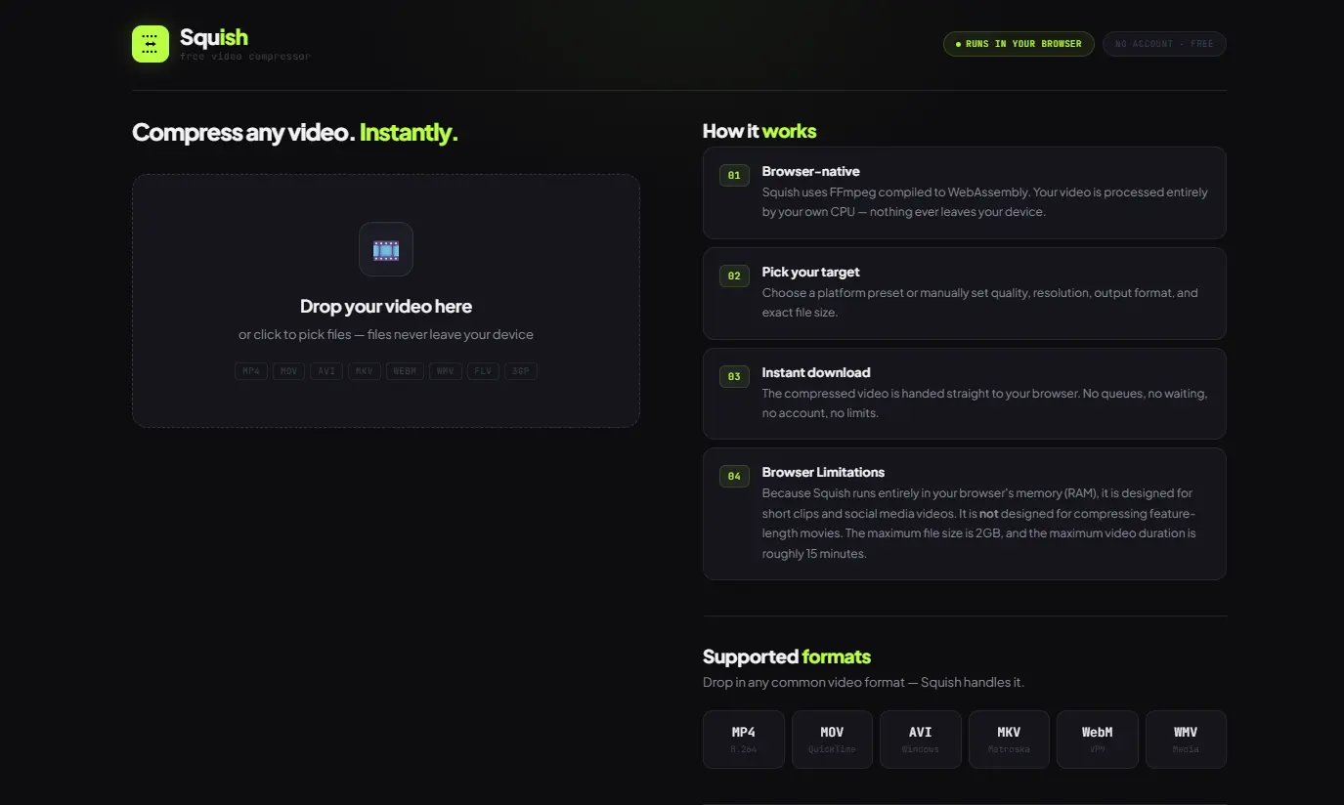Click 'Drop your video here' to pick files
Screen dimensions: 1344x805
click(x=386, y=306)
